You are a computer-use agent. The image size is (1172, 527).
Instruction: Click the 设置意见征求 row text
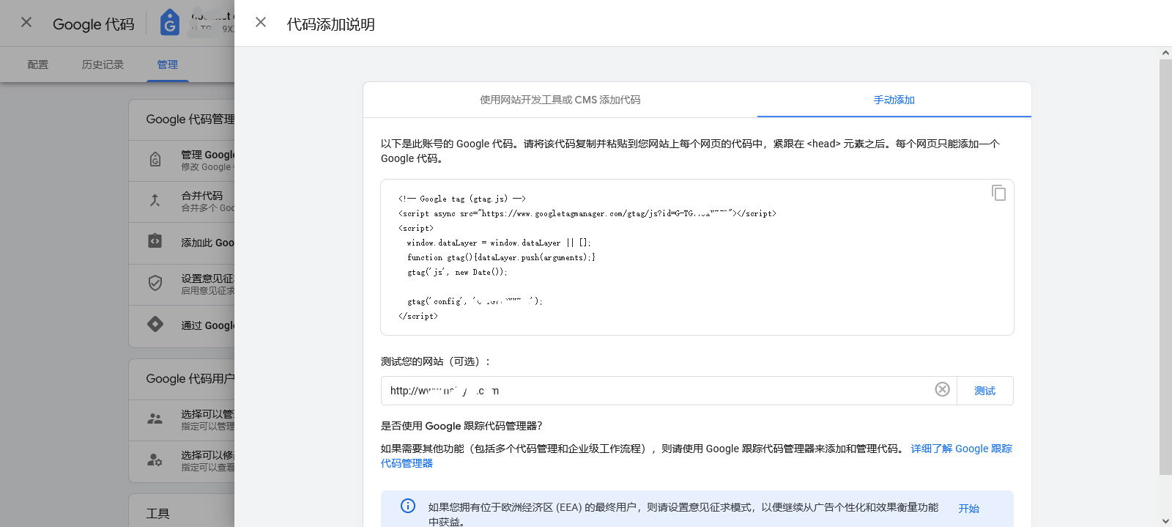(x=208, y=284)
